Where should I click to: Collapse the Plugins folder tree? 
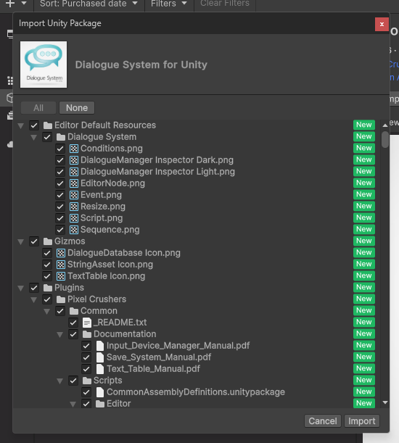[x=20, y=288]
